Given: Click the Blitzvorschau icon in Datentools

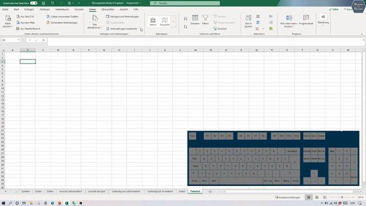Looking at the screenshot, I should point(258,17).
